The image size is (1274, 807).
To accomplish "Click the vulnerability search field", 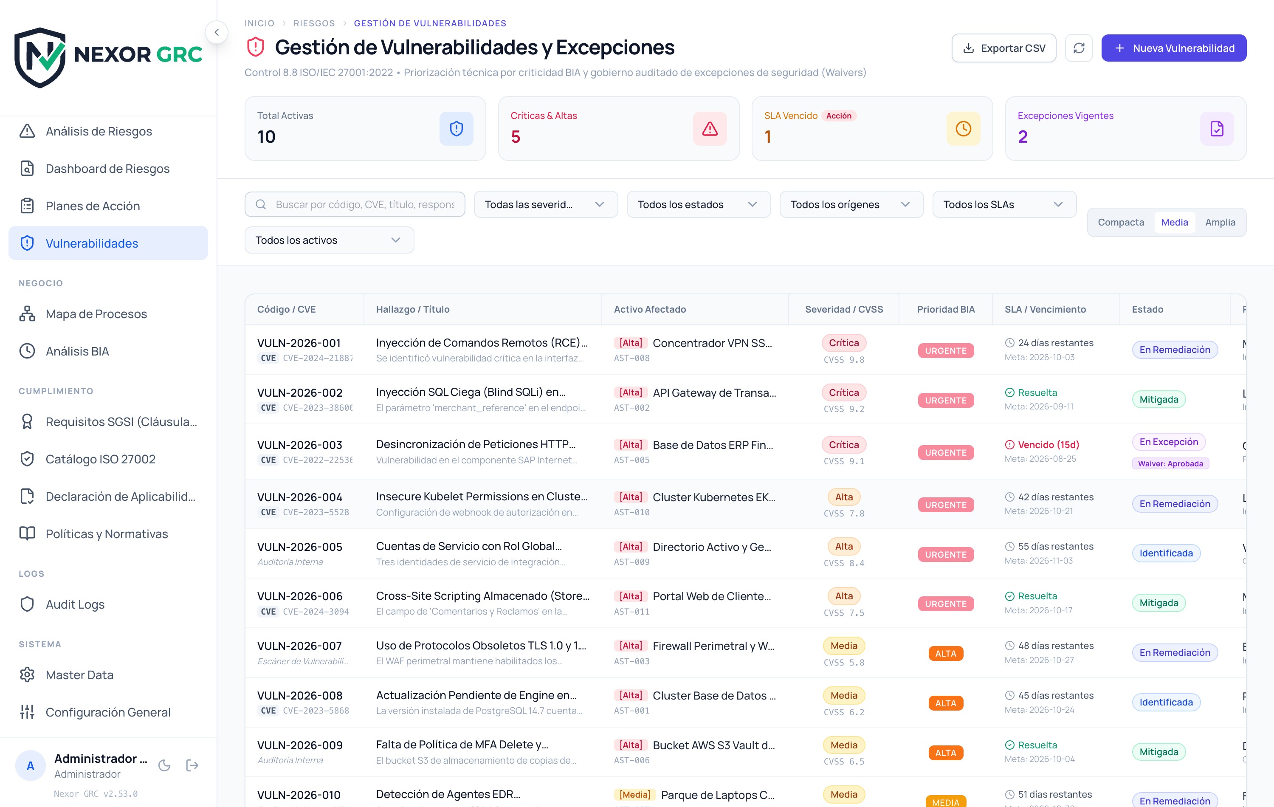I will 355,204.
